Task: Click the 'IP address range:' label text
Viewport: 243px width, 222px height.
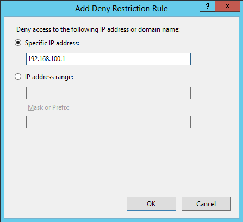Action: pyautogui.click(x=49, y=77)
